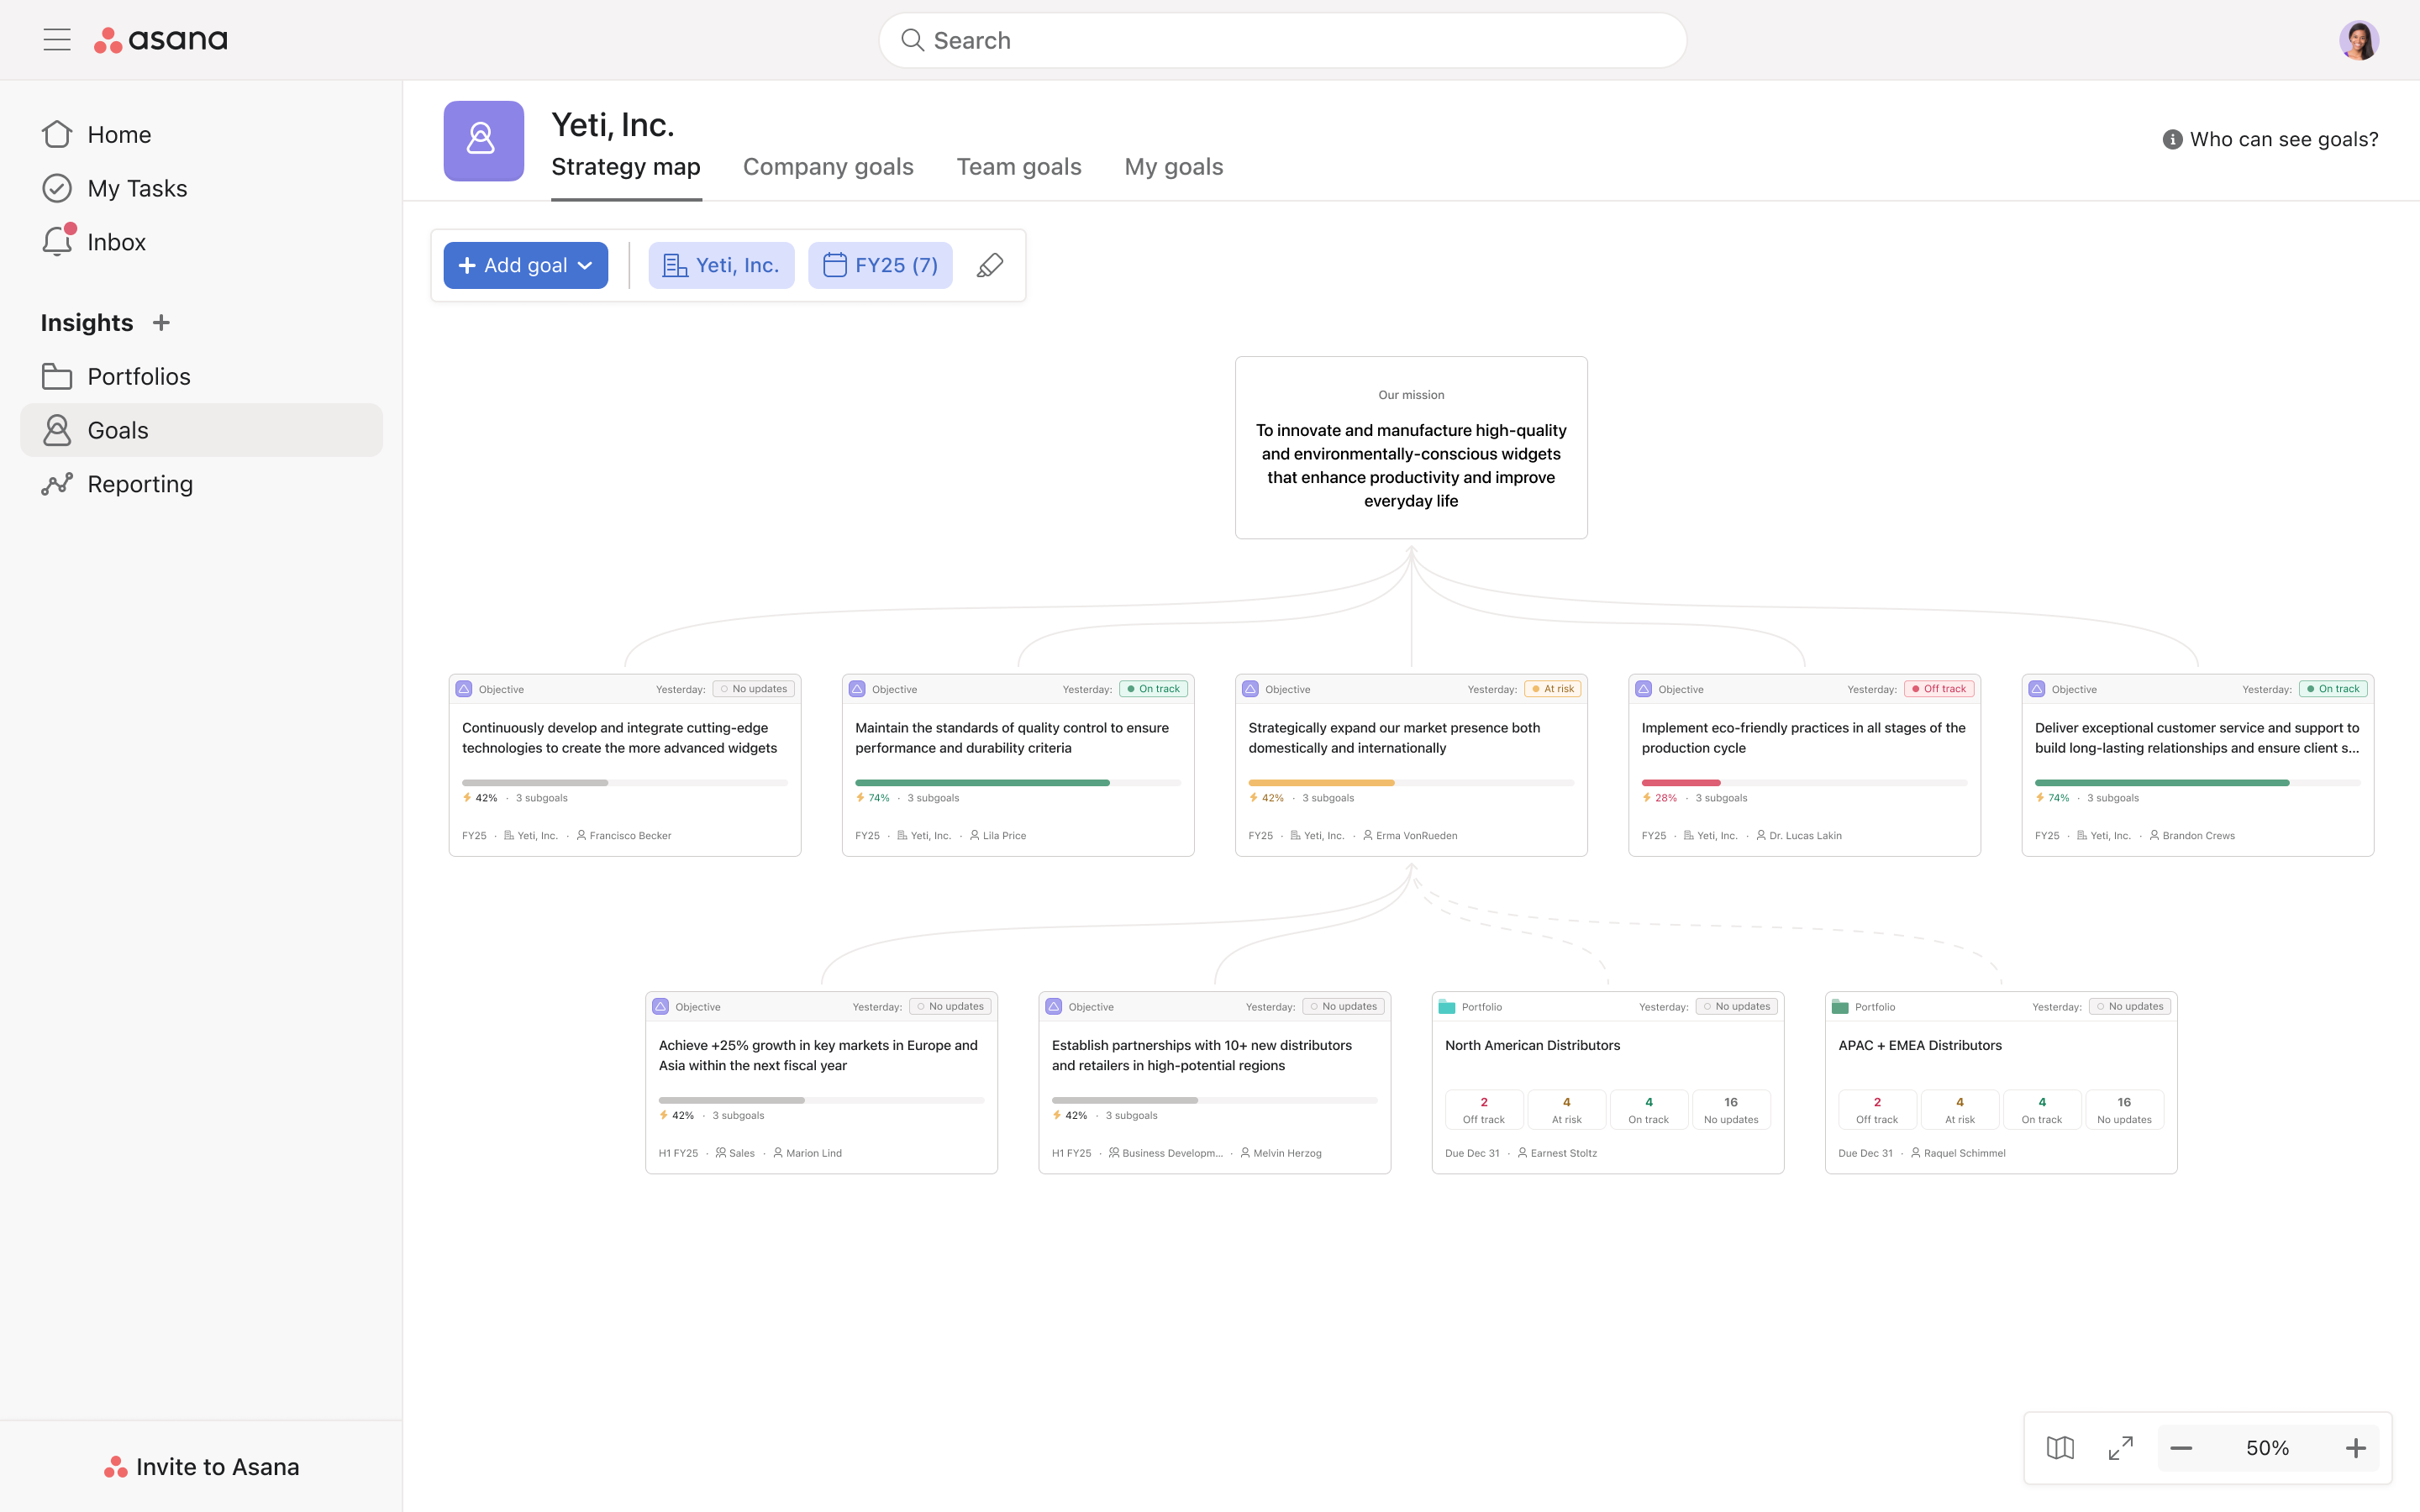Click the highlighter icon in goal toolbar

[990, 265]
